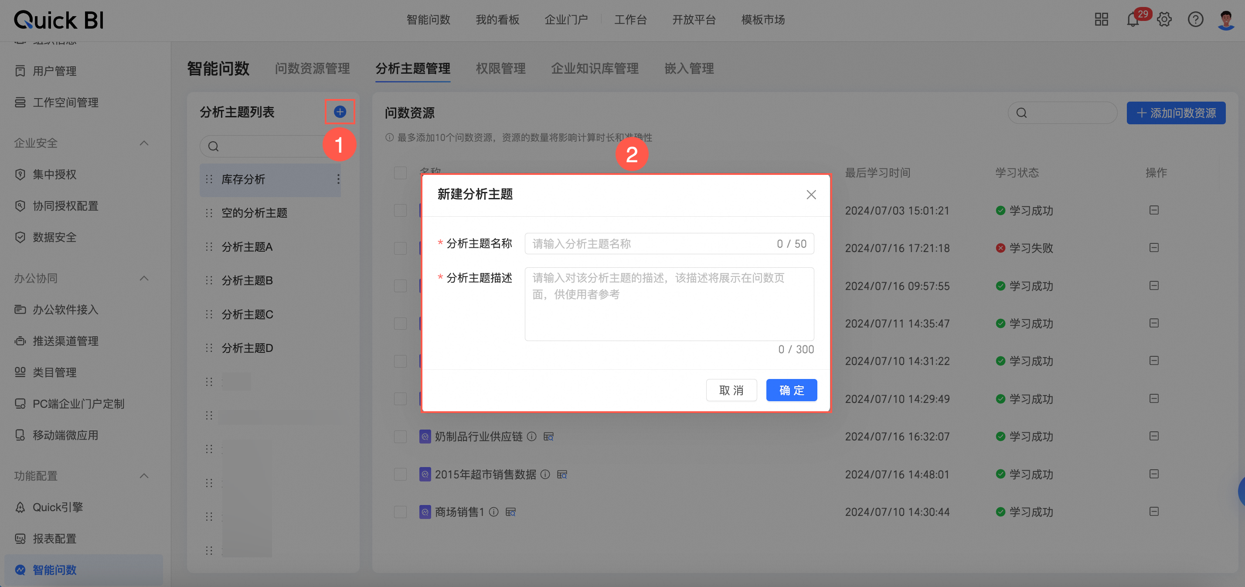Collapse the 企业安全 sidebar section

(144, 143)
